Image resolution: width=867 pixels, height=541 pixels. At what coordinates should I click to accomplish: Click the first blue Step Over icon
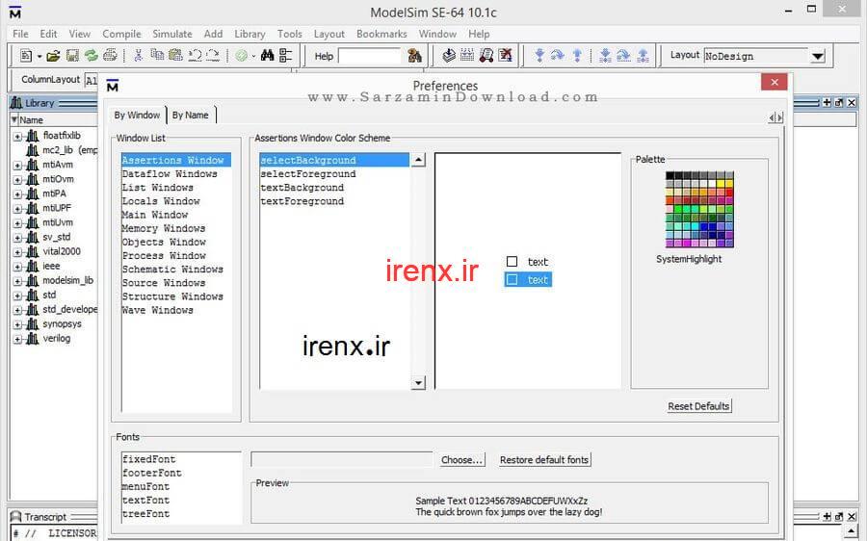[x=558, y=55]
